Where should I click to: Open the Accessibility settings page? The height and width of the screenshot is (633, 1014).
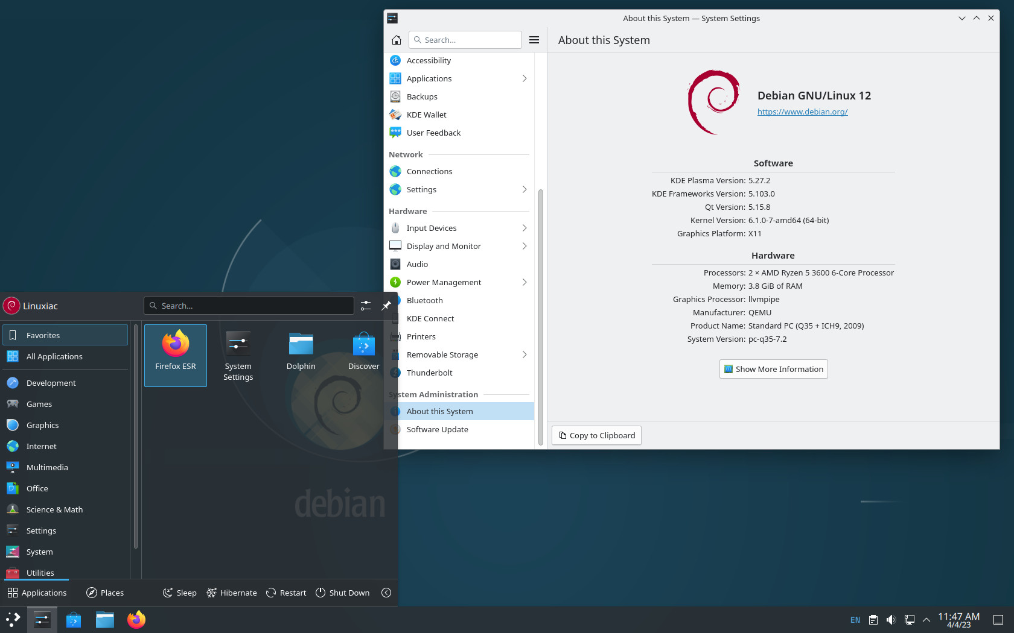429,60
